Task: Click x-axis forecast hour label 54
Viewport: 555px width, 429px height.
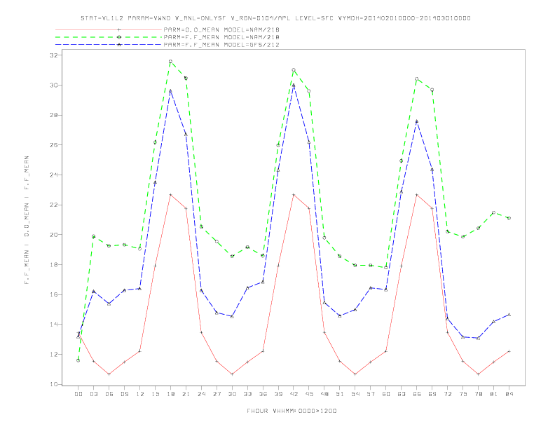Action: pos(355,394)
